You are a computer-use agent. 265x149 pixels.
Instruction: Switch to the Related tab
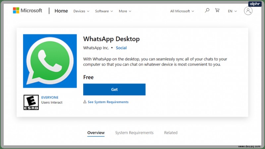point(171,133)
